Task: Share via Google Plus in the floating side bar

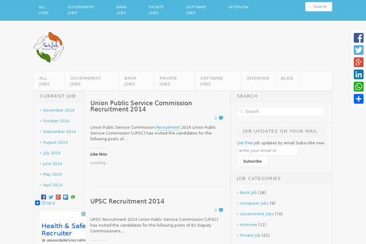Action: [359, 62]
